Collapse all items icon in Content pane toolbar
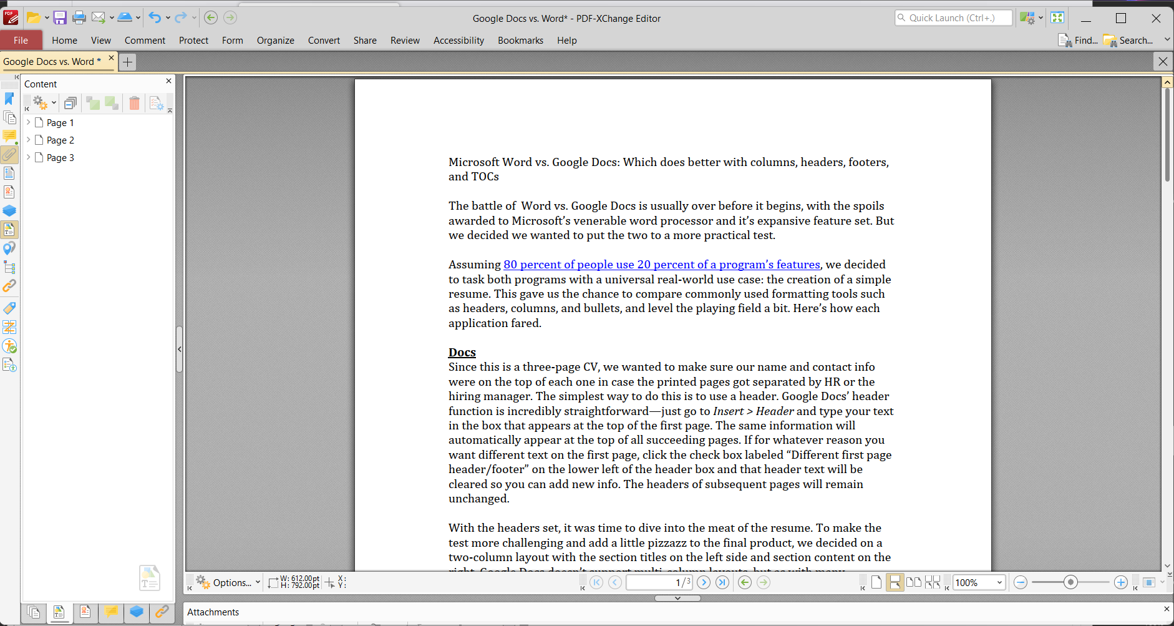 (70, 103)
